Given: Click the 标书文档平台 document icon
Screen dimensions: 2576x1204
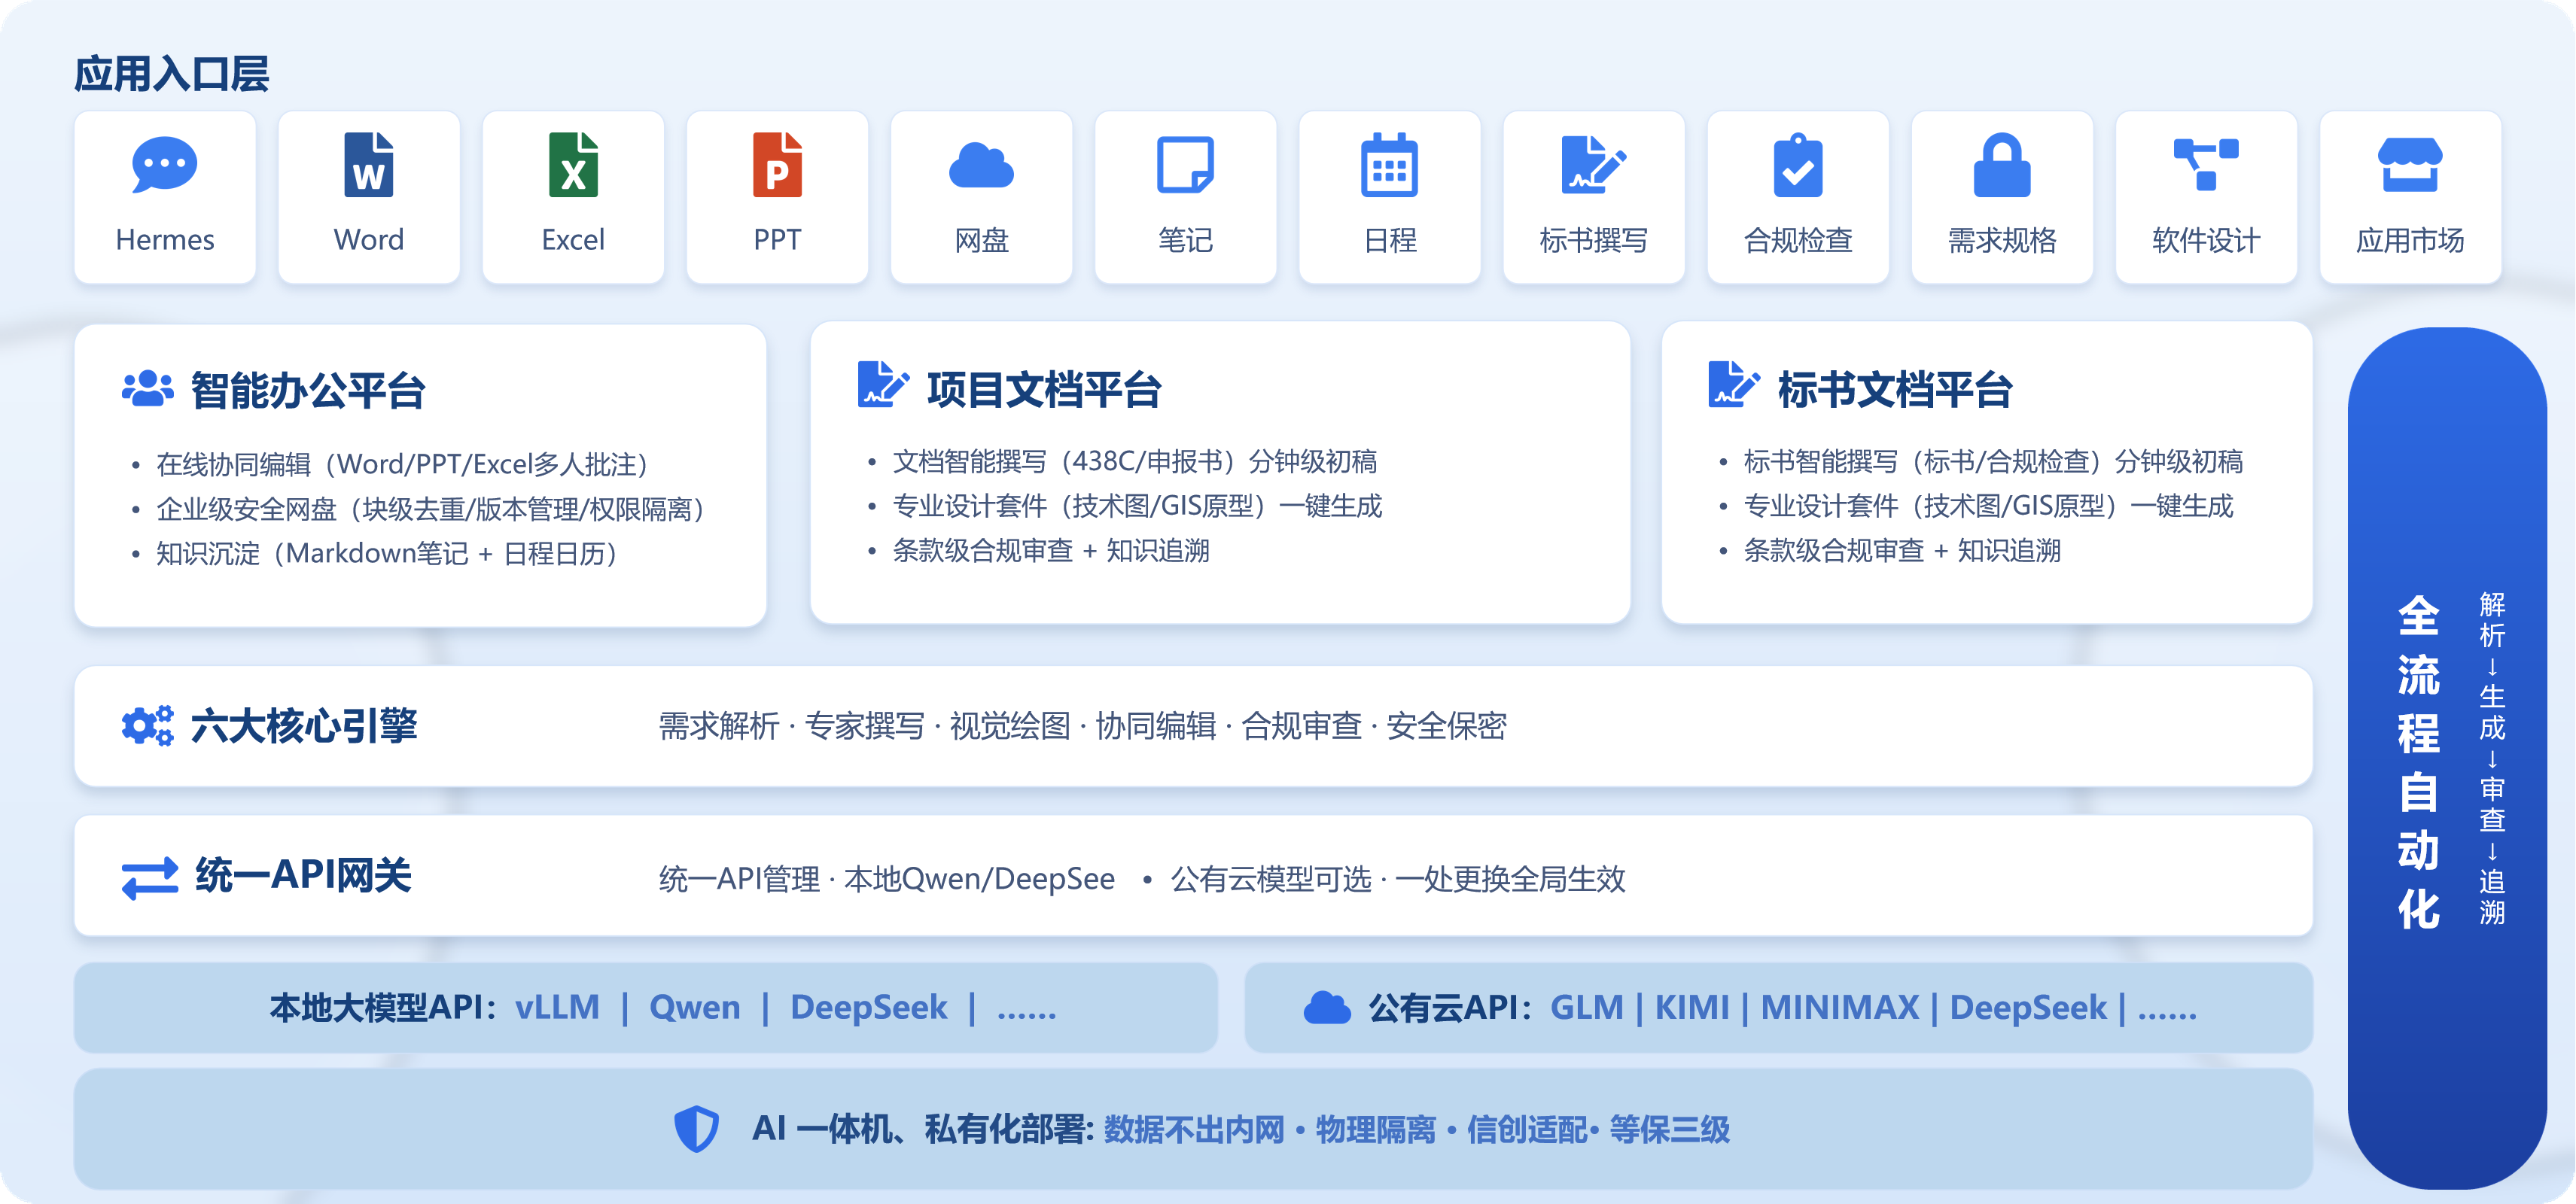Looking at the screenshot, I should point(1735,385).
